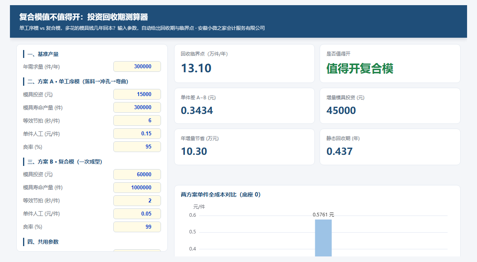Click the 增量模具投资 (元) card label
The width and height of the screenshot is (477, 262).
pyautogui.click(x=345, y=98)
